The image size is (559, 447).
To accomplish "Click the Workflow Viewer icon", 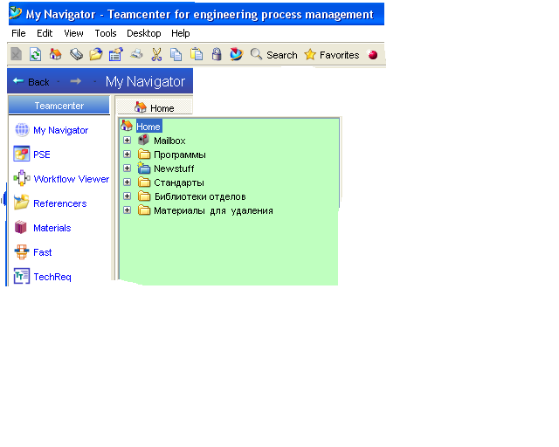I will click(x=21, y=178).
